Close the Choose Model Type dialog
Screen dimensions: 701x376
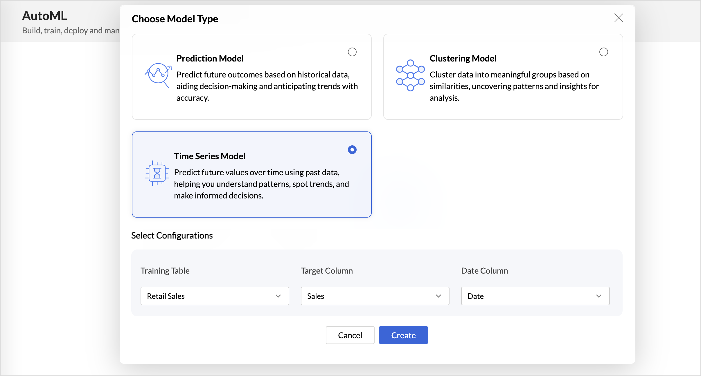coord(619,18)
